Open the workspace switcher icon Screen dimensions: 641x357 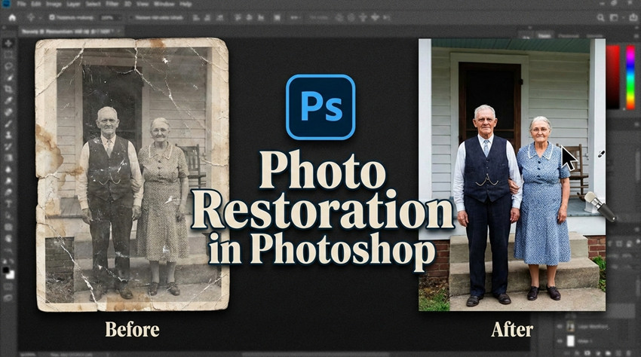[614, 17]
